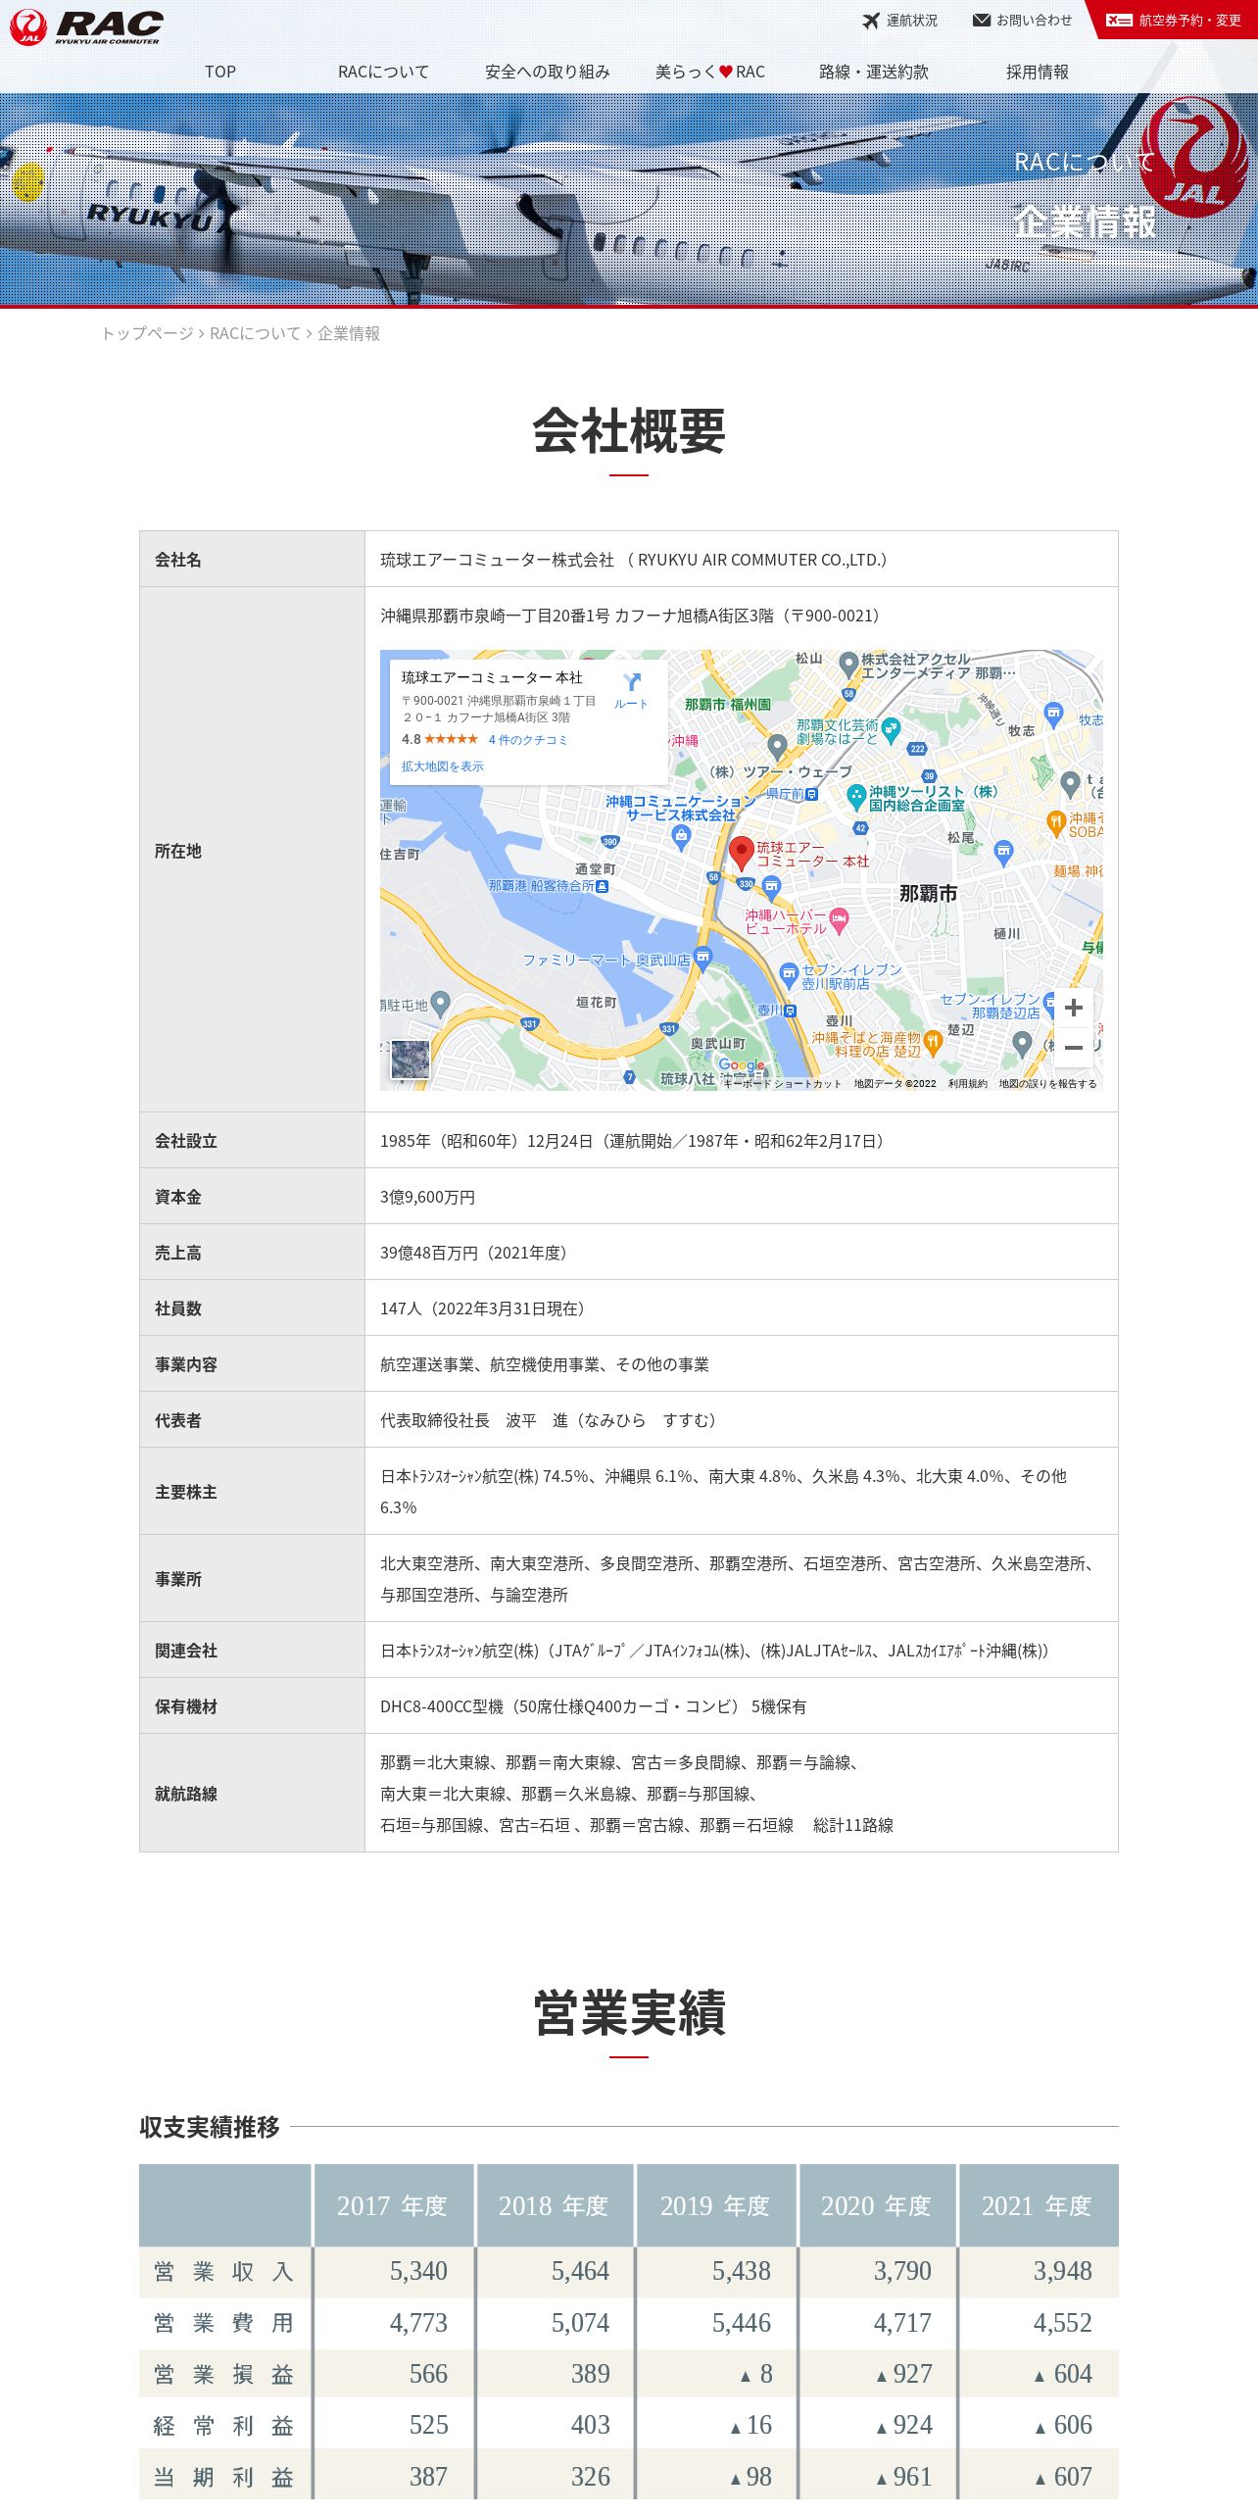Click the 沖縄ツーリスト map marker
The image size is (1258, 2517).
click(x=855, y=796)
